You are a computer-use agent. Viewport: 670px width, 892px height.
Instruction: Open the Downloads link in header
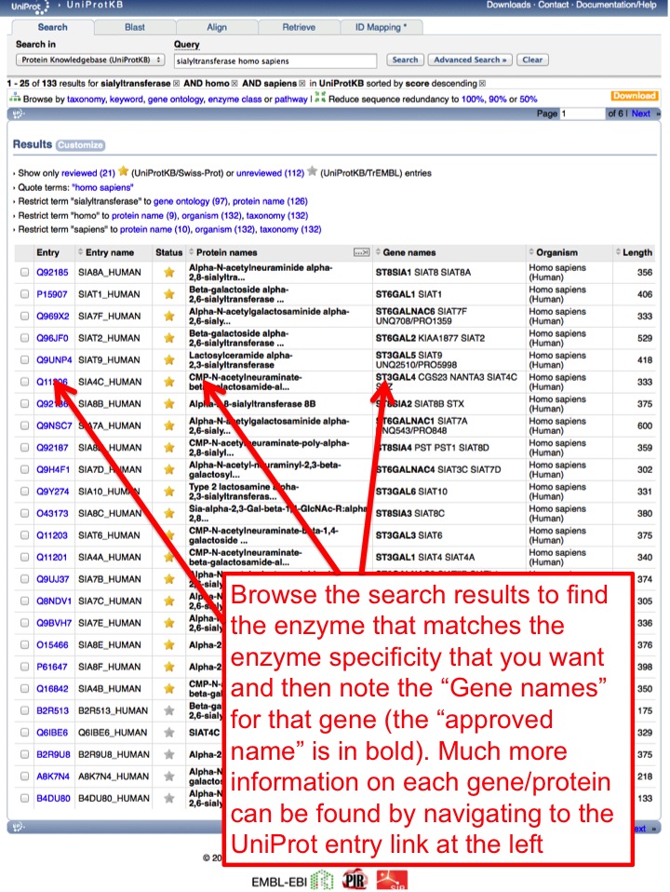pos(508,5)
